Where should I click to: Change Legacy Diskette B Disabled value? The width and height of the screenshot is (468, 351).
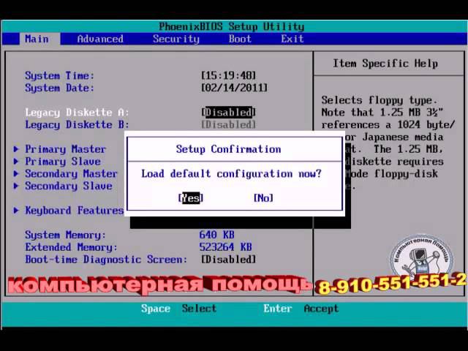click(x=229, y=124)
